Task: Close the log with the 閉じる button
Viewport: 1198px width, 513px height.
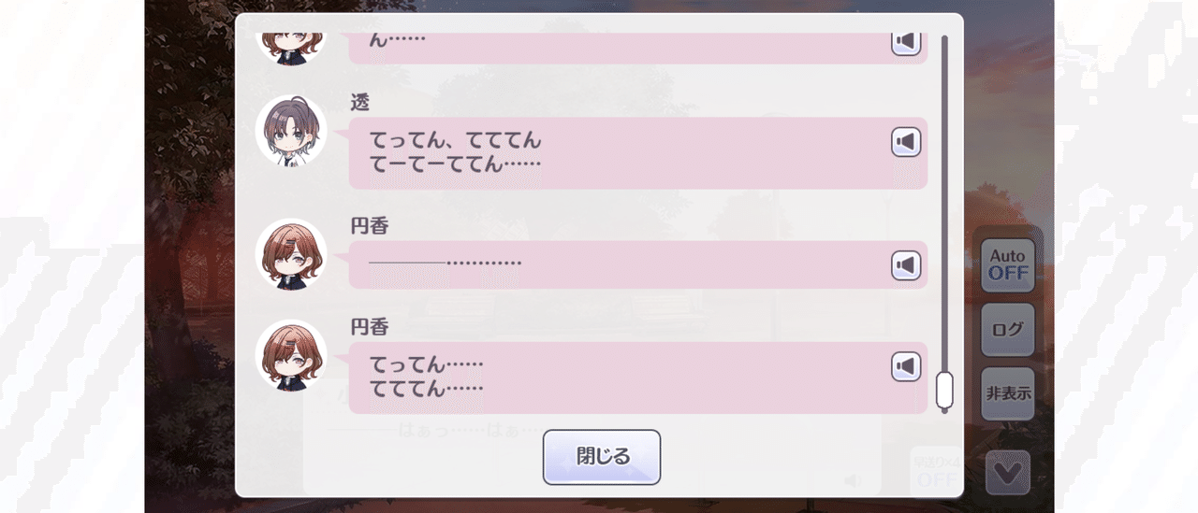Action: (602, 457)
